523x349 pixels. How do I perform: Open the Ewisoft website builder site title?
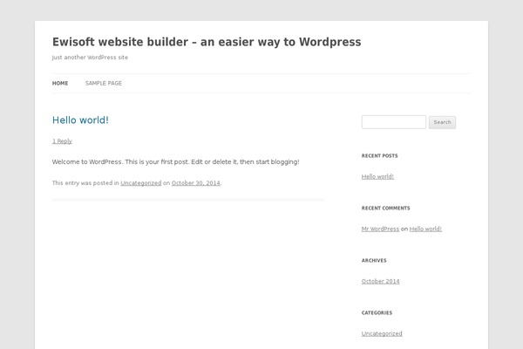tap(207, 42)
